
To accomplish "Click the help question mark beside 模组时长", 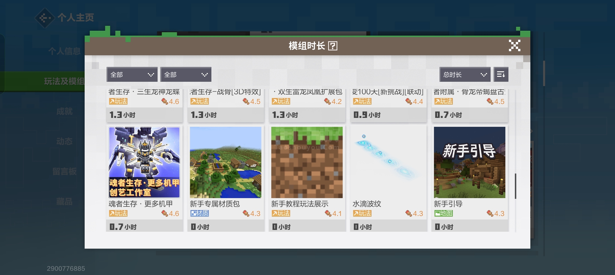I will 333,46.
